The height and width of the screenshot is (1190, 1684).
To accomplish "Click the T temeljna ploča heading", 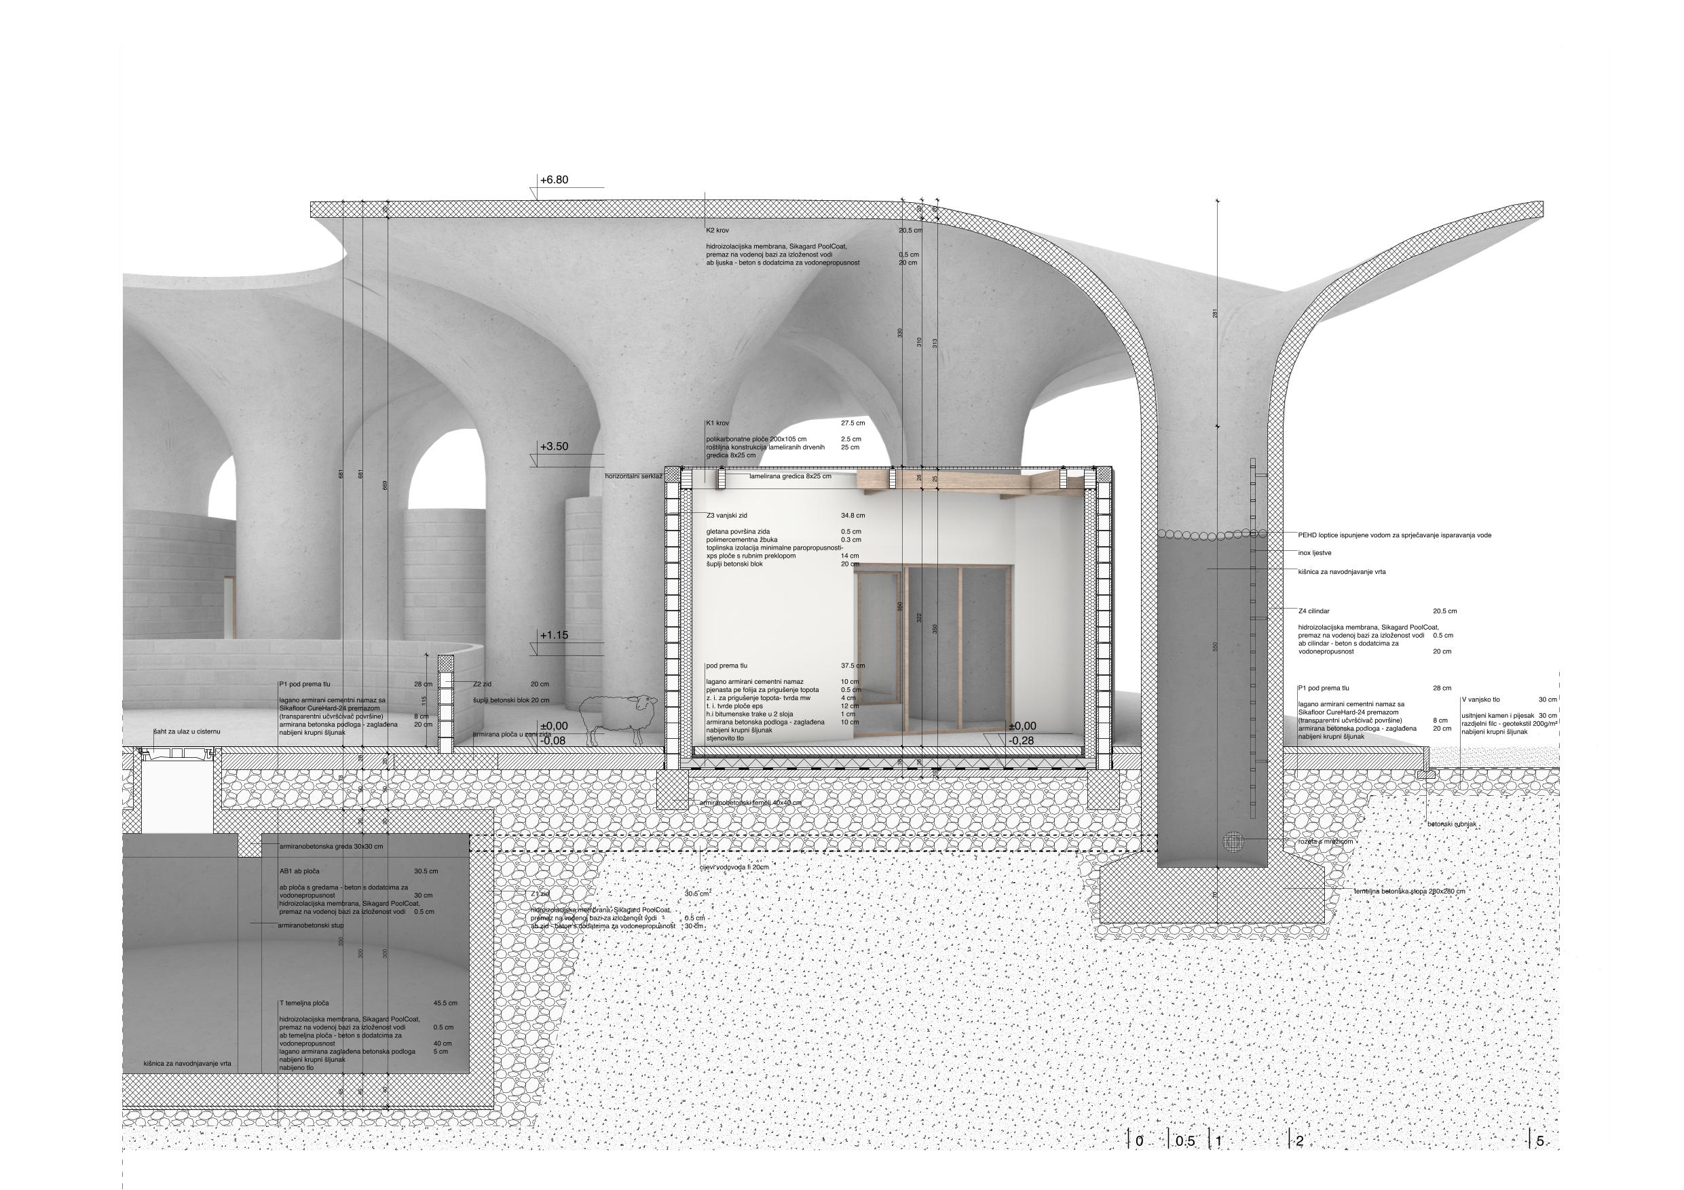I will click(303, 1002).
